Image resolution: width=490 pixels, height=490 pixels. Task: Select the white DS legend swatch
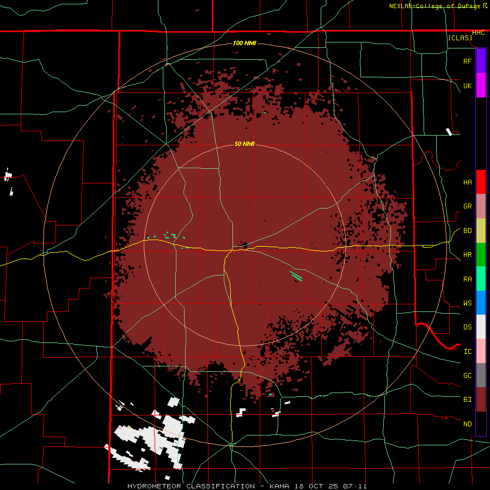pyautogui.click(x=481, y=327)
